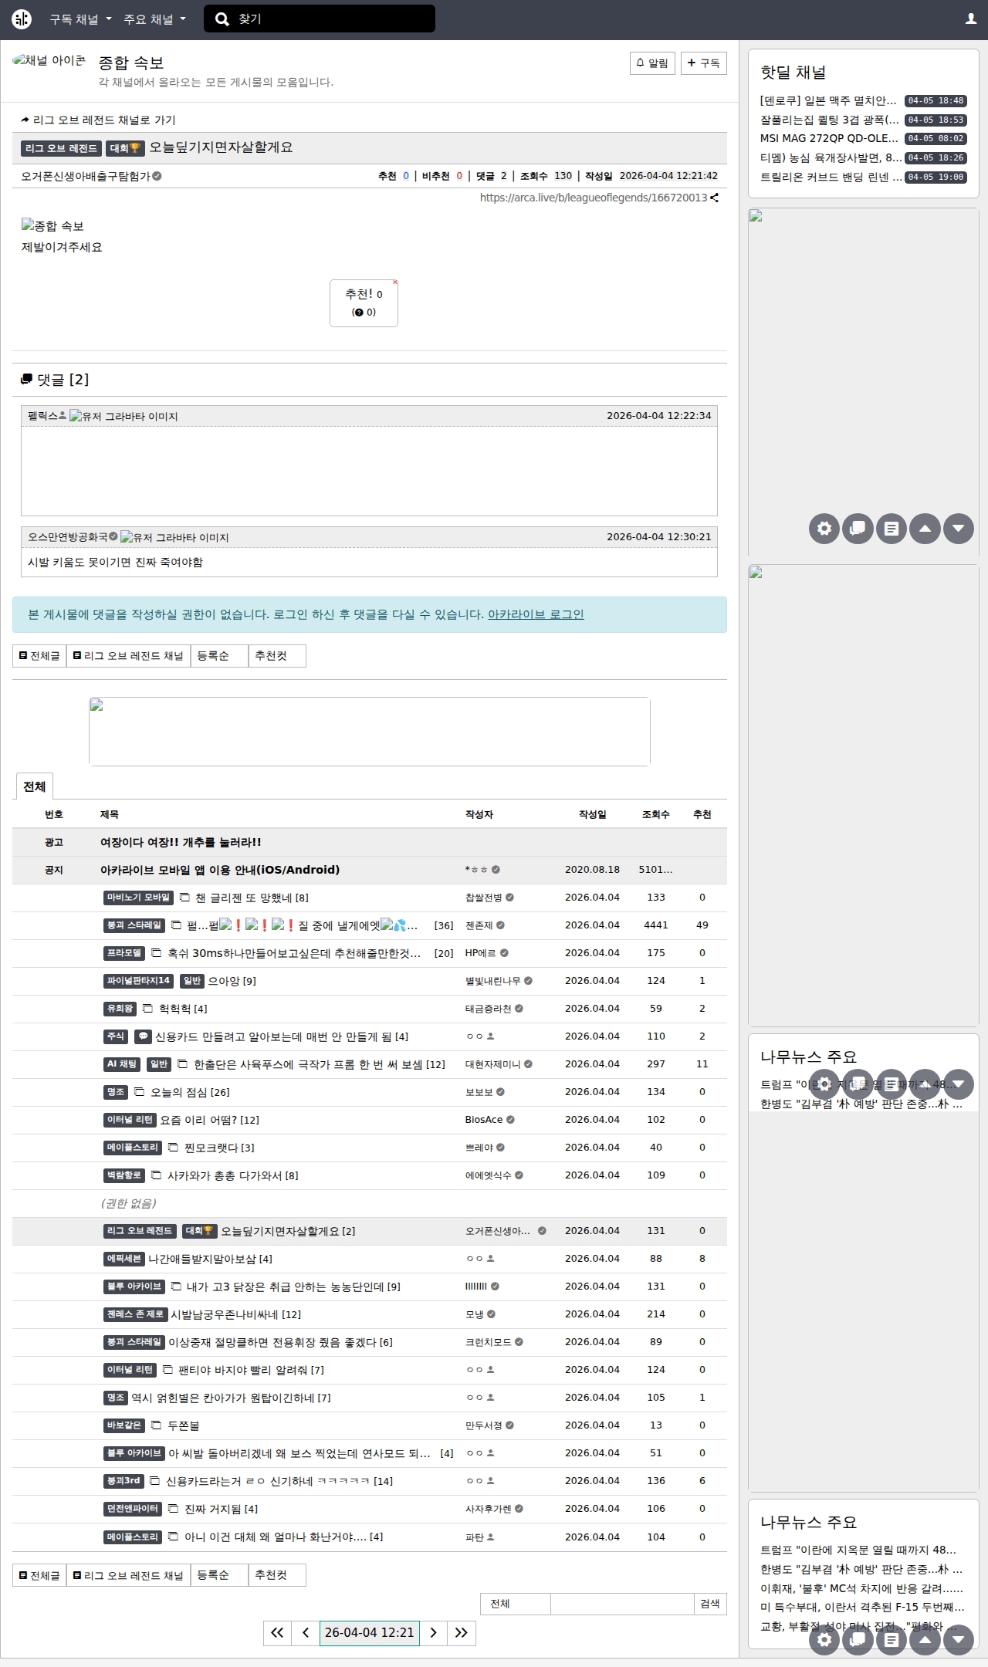Go to the previous page using the single-left arrow
This screenshot has width=988, height=1667.
306,1633
